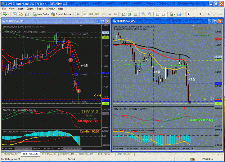Viewport: 225px width, 162px height.
Task: Zoom out with the magnifier minus icon
Action: tap(149, 14)
